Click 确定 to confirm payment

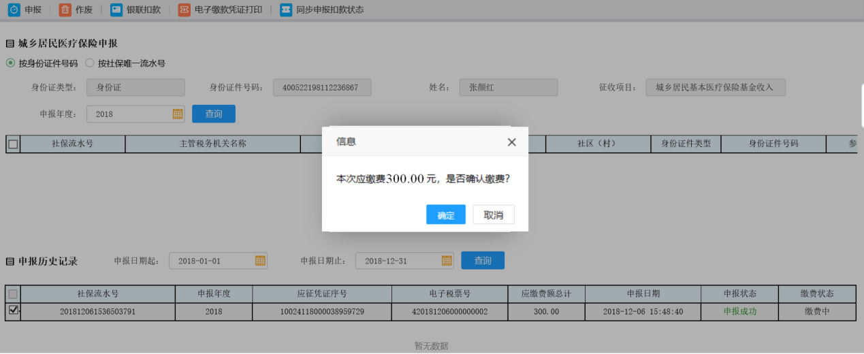(446, 214)
